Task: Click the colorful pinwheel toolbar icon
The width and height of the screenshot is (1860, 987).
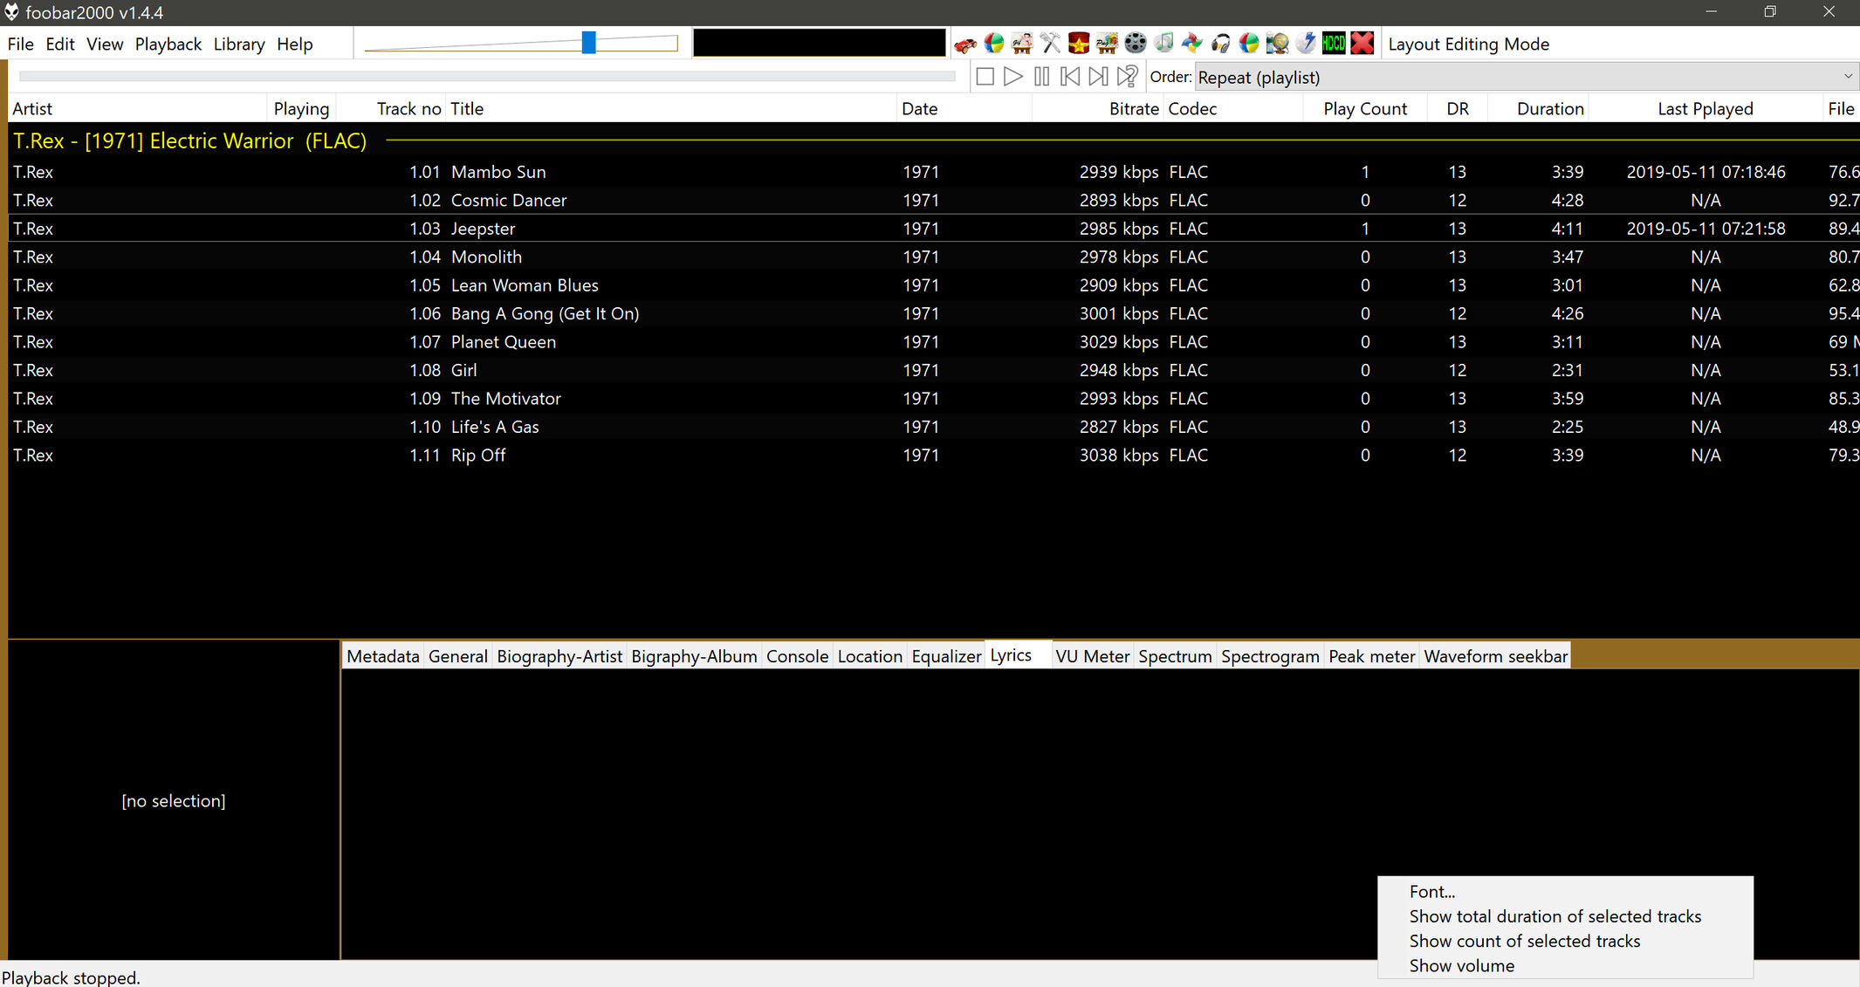Action: [1192, 44]
